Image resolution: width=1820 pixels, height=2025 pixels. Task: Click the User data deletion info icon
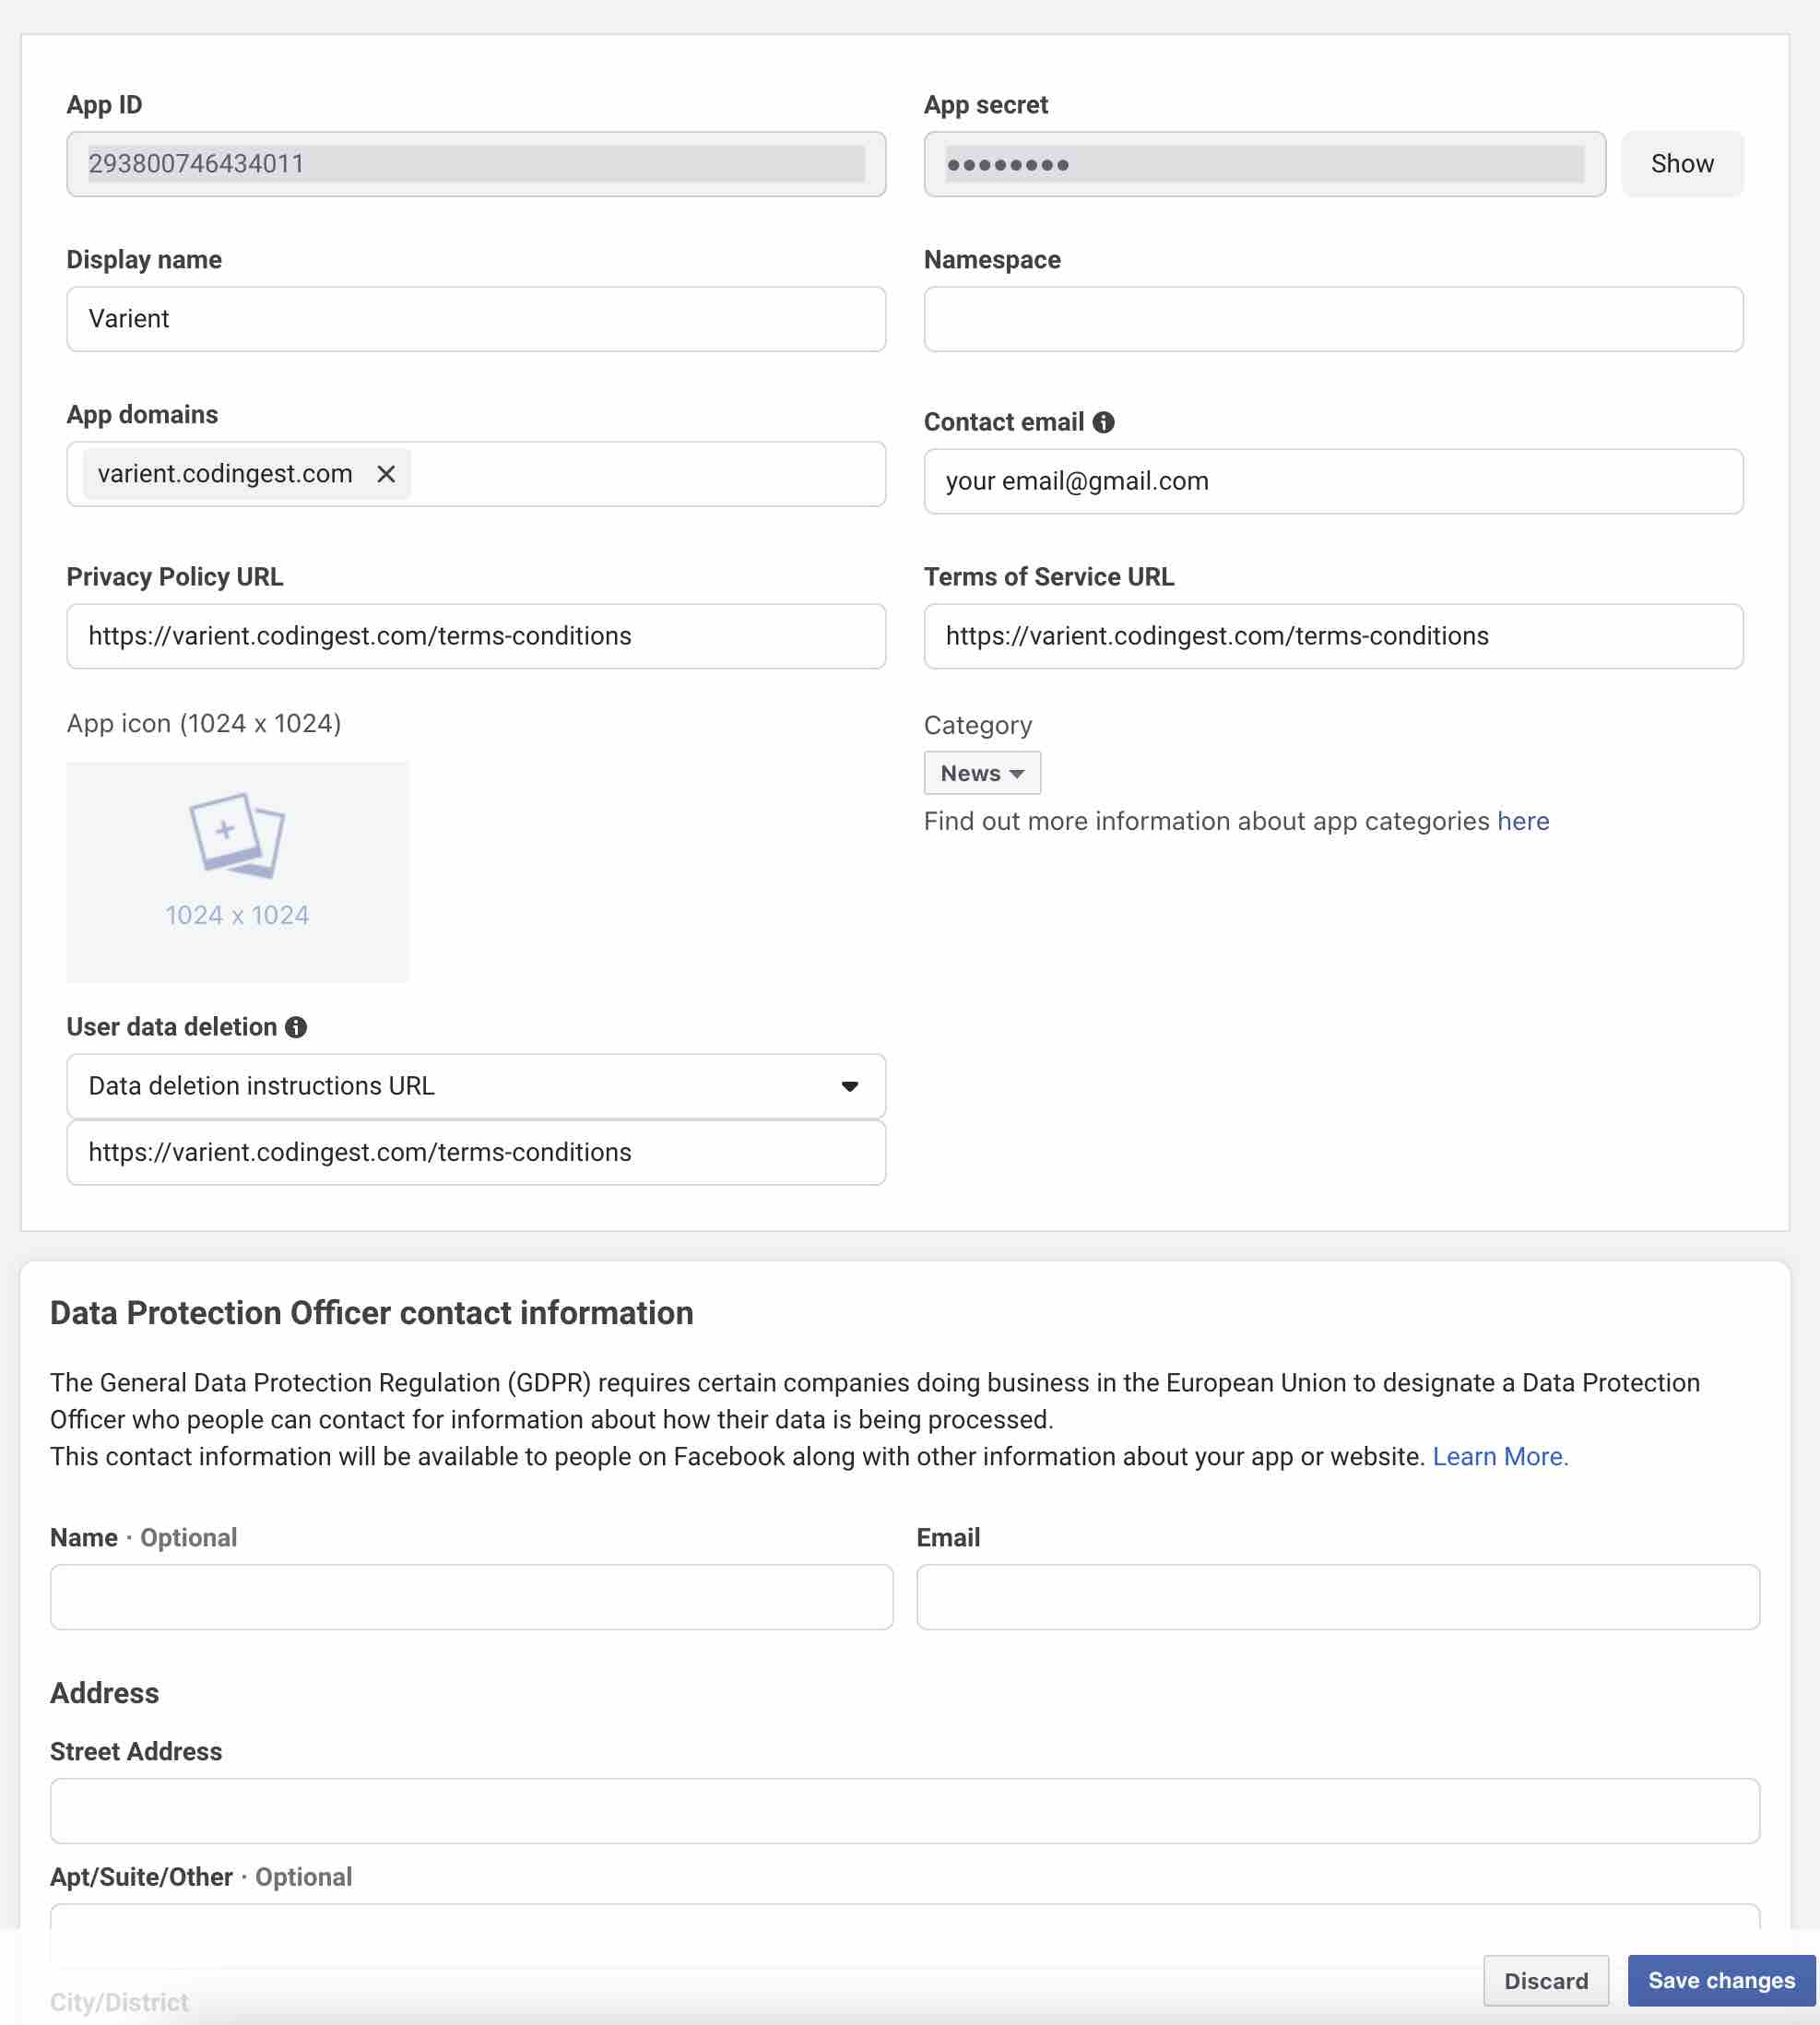click(296, 1027)
